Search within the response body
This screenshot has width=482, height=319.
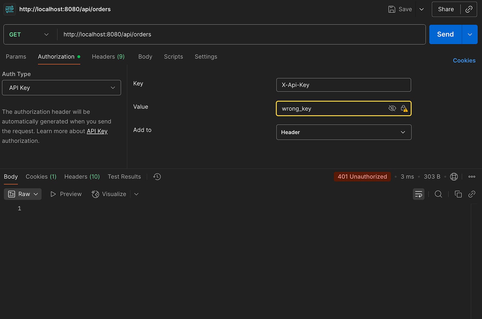pos(438,194)
